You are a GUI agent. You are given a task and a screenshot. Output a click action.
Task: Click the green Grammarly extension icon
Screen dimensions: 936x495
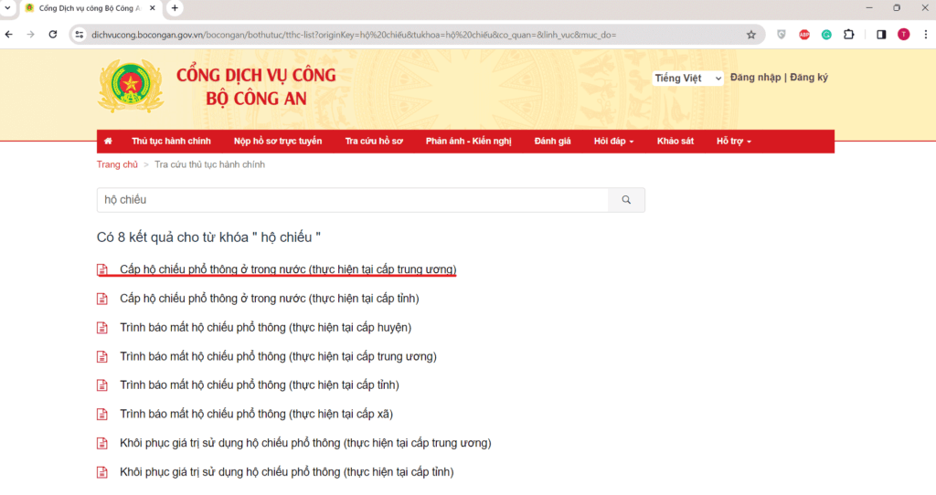pyautogui.click(x=826, y=35)
